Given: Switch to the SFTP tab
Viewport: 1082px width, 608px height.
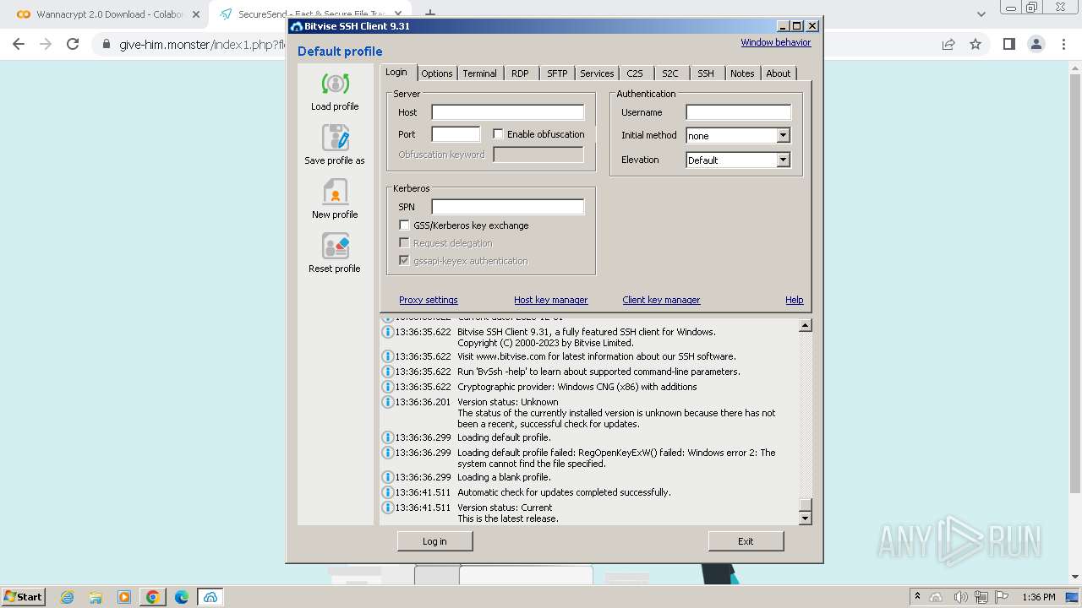Looking at the screenshot, I should pyautogui.click(x=557, y=73).
